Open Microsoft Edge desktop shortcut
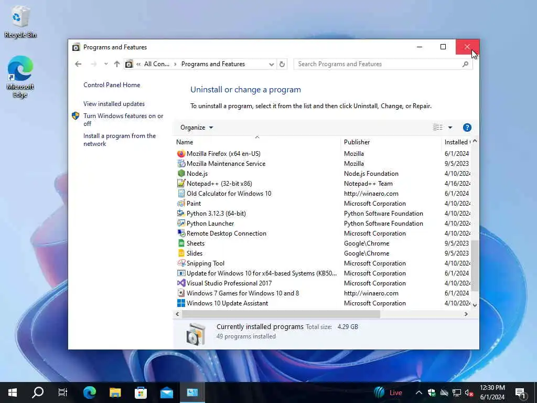The height and width of the screenshot is (403, 537). click(x=20, y=77)
